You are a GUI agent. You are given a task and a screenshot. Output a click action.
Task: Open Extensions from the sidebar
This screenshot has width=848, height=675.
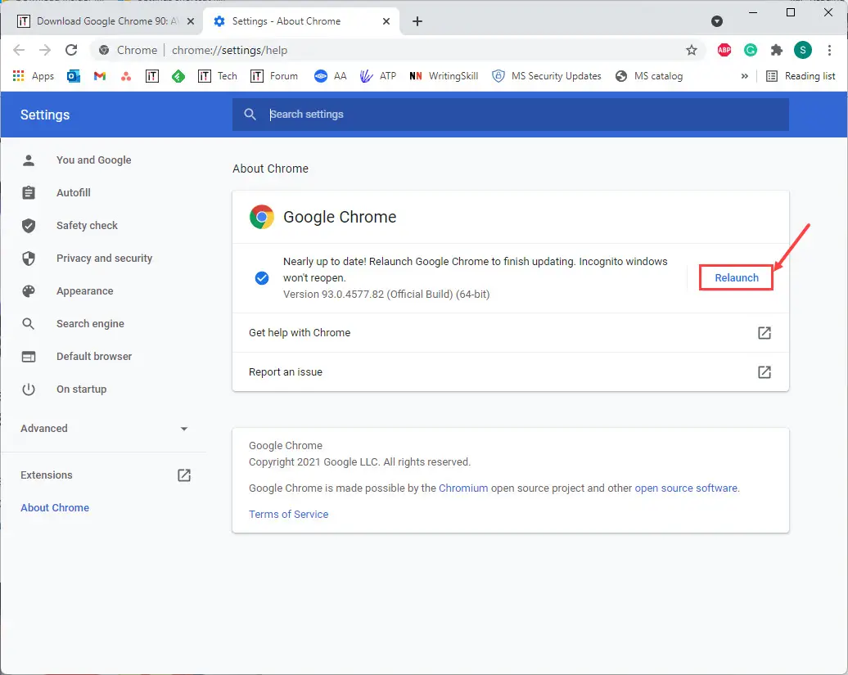coord(105,475)
